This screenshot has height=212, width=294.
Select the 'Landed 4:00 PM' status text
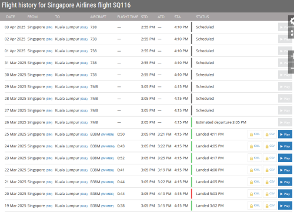pos(210,170)
